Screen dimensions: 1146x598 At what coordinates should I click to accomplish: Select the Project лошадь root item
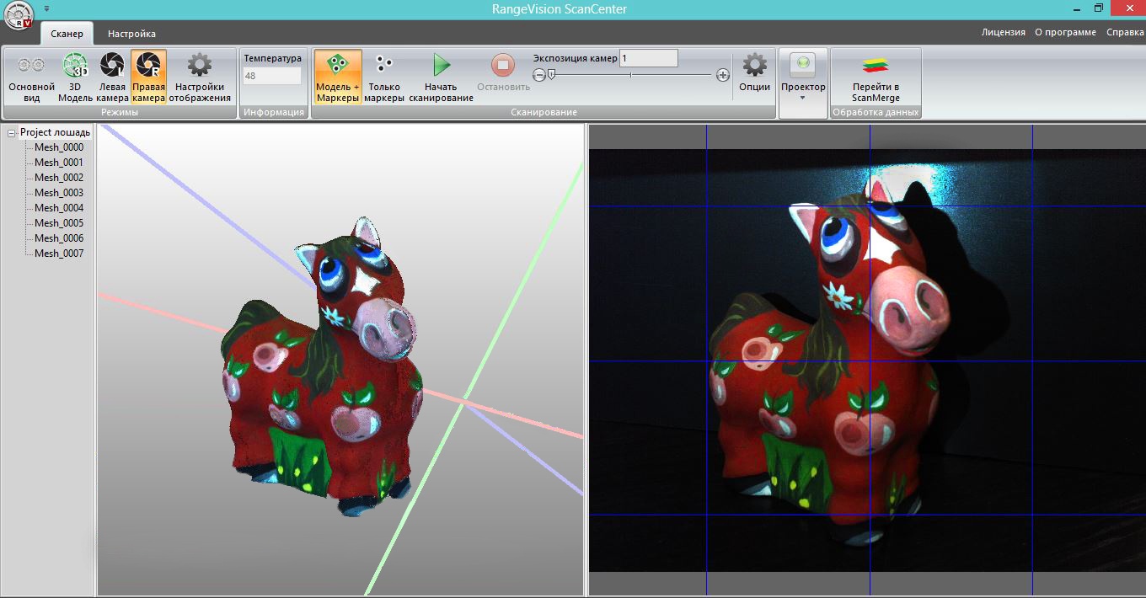coord(55,132)
